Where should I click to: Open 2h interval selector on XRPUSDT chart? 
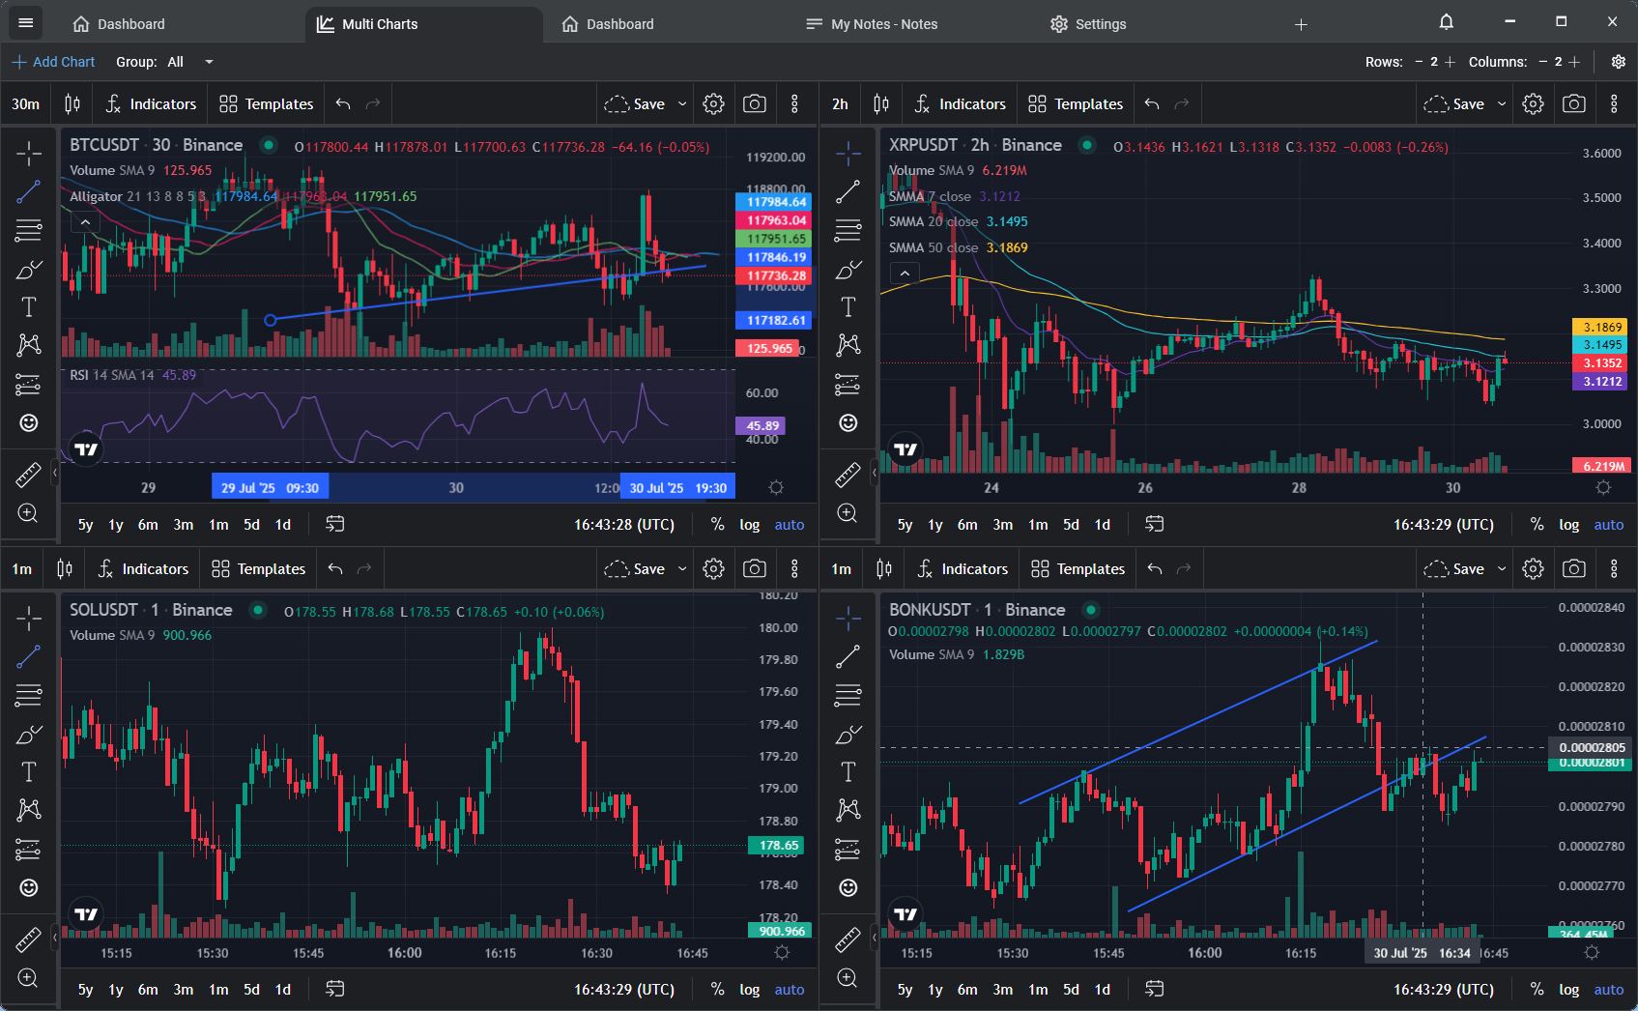pyautogui.click(x=840, y=103)
